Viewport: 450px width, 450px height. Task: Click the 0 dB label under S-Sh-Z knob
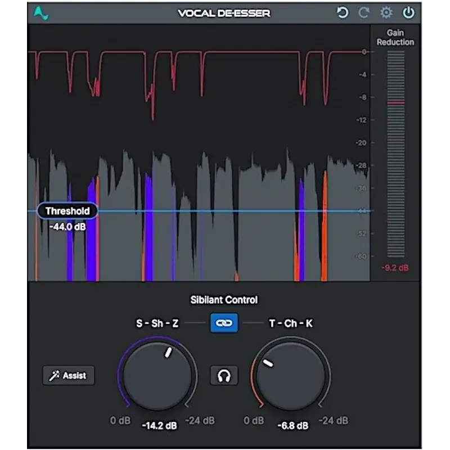pos(120,420)
